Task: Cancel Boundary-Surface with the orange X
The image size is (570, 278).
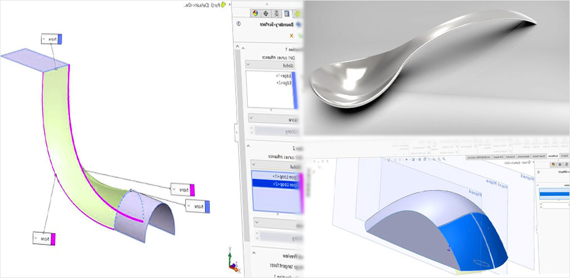Action: tap(292, 35)
